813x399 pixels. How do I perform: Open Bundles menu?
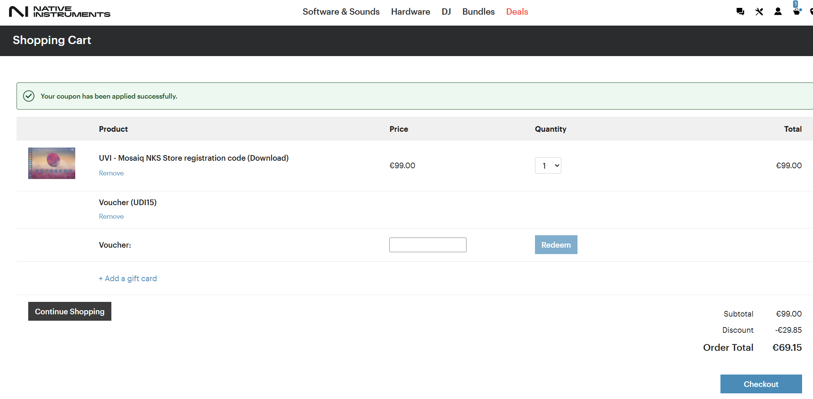(478, 12)
